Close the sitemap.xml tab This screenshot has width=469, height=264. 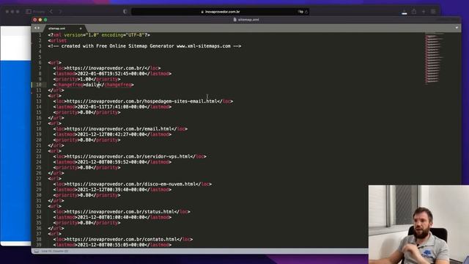point(81,29)
